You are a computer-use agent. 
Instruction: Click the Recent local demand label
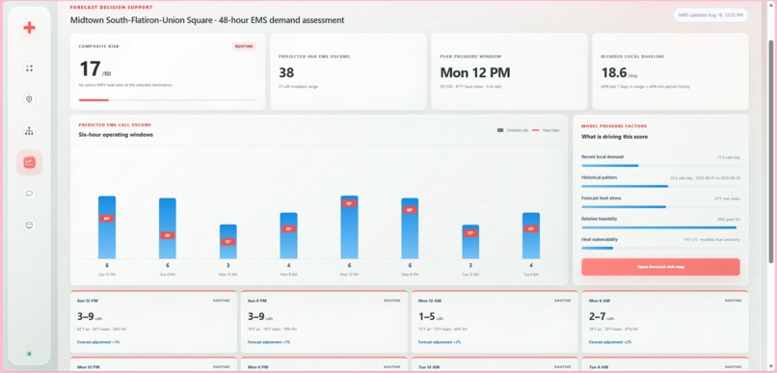(603, 156)
